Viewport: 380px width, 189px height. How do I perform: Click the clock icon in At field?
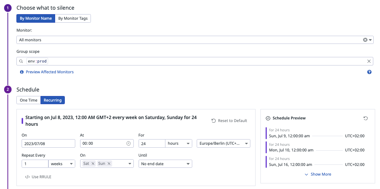[x=129, y=143]
